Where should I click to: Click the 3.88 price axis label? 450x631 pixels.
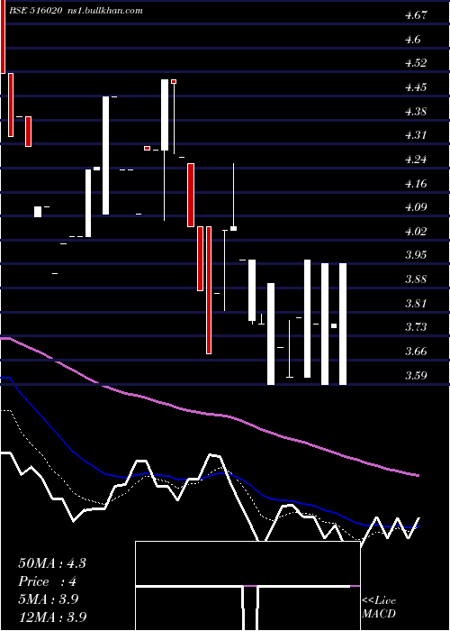pyautogui.click(x=416, y=279)
